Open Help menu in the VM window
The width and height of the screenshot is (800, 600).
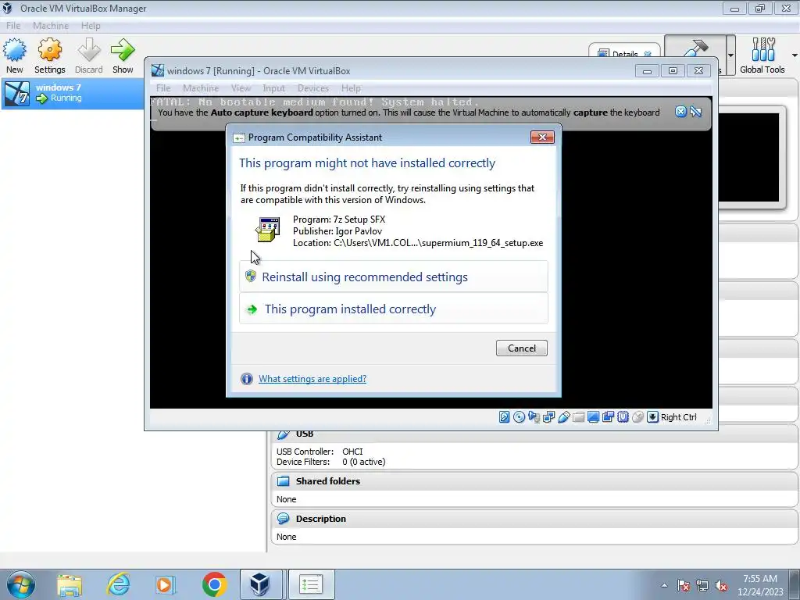click(x=351, y=88)
